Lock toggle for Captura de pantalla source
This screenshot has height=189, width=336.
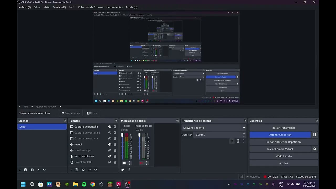coord(115,127)
